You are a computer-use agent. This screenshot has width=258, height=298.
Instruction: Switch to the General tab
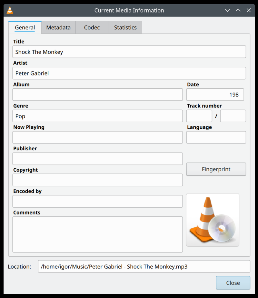25,27
